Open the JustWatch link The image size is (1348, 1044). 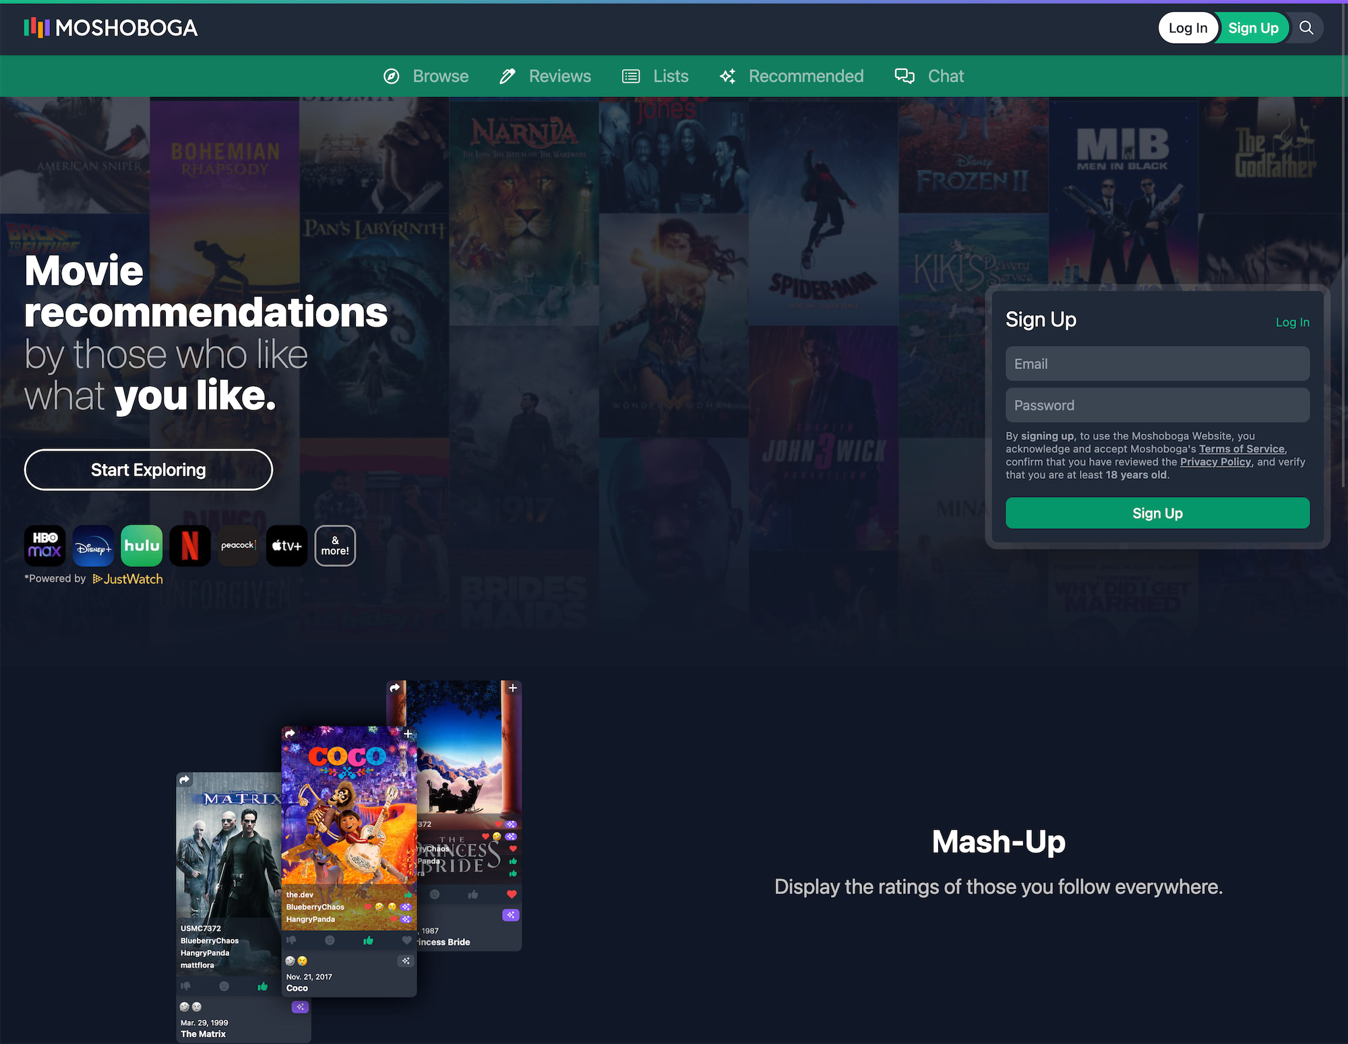pyautogui.click(x=128, y=579)
